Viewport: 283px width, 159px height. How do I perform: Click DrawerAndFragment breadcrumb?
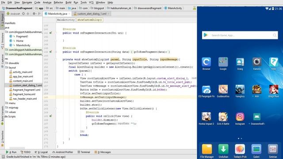pyautogui.click(x=17, y=8)
